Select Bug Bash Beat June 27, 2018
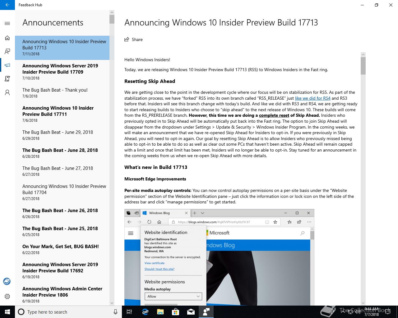 point(62,171)
